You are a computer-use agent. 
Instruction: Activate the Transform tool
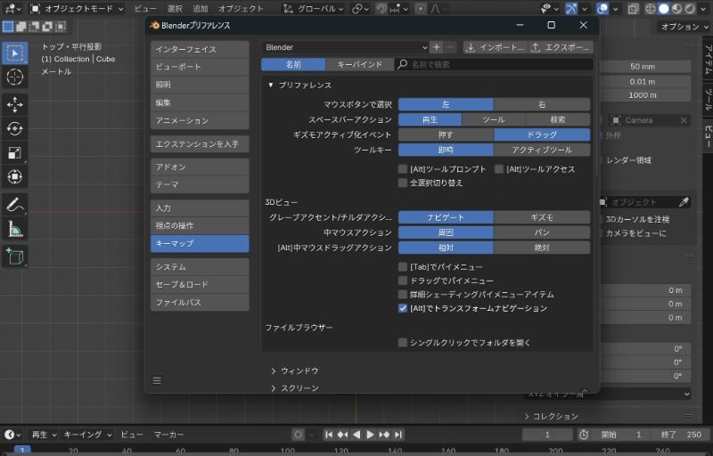pos(14,176)
